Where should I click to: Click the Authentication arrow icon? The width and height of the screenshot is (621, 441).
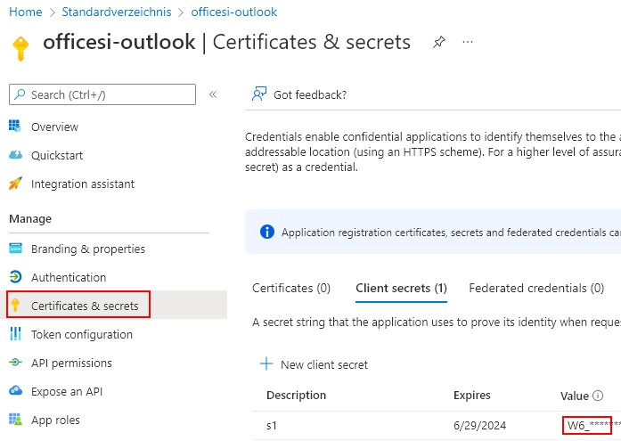[x=15, y=277]
